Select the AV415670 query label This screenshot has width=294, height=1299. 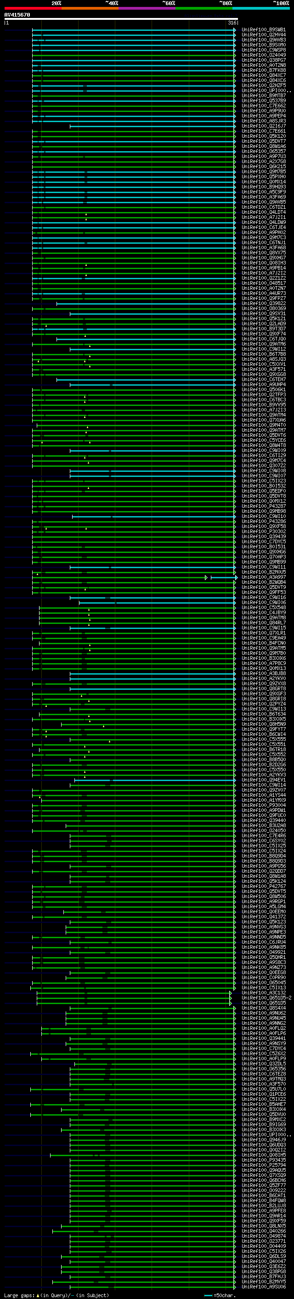point(17,15)
